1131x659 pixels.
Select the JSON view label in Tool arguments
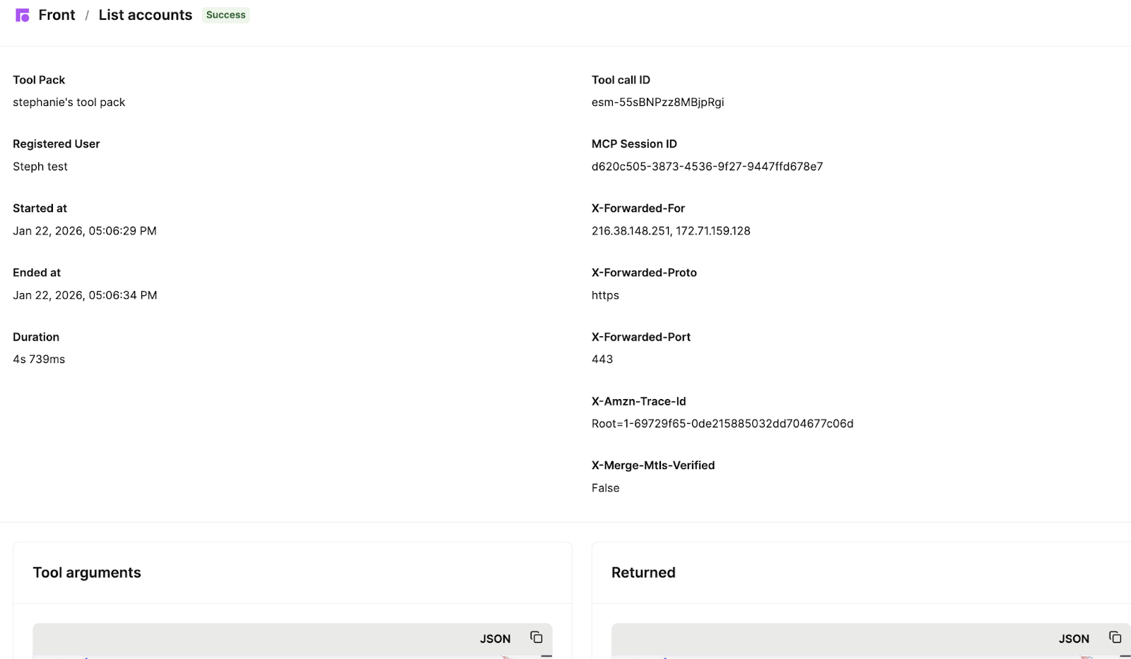pos(494,638)
